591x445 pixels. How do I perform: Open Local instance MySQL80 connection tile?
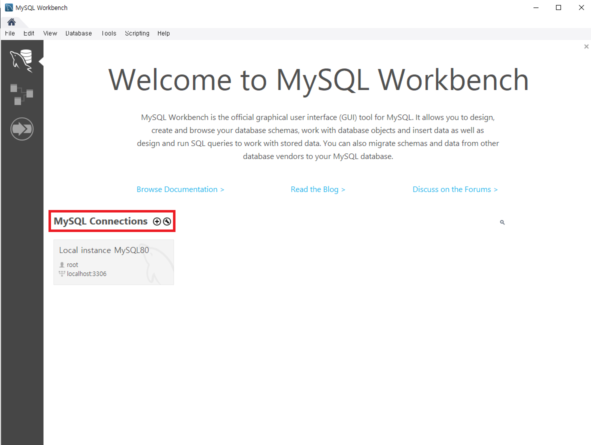[x=113, y=262]
